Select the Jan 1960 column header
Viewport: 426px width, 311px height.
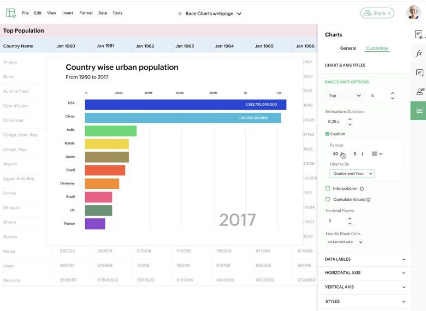(73, 46)
